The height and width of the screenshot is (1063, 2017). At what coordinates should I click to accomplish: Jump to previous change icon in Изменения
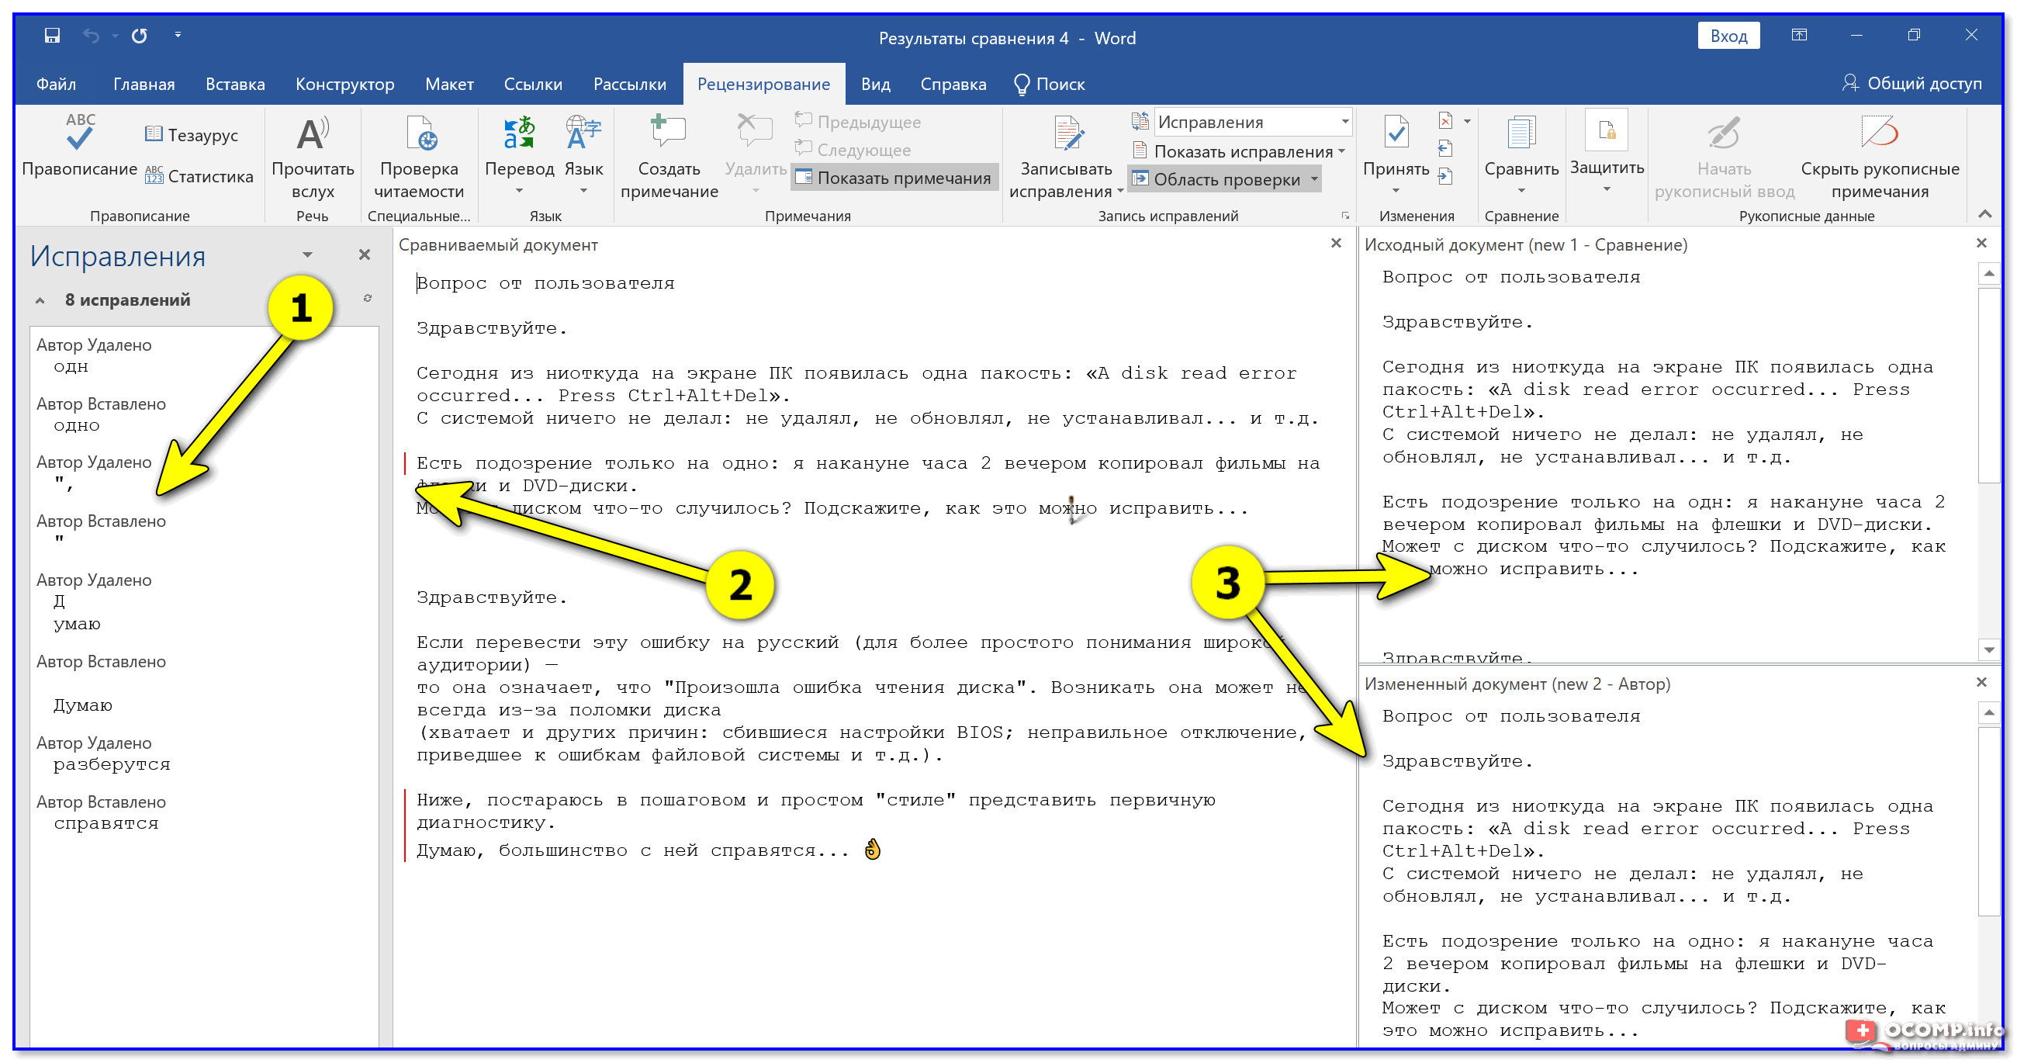tap(1445, 149)
